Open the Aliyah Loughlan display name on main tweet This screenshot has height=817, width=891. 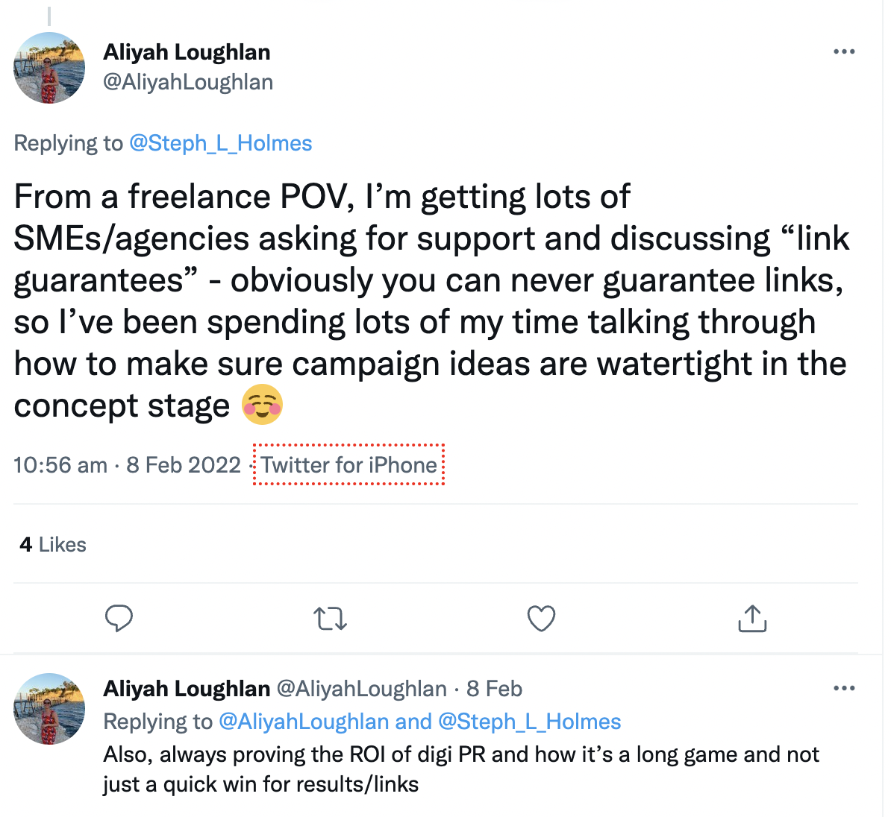(x=187, y=52)
